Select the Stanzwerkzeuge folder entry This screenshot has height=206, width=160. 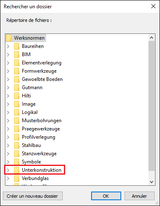[x=39, y=154]
